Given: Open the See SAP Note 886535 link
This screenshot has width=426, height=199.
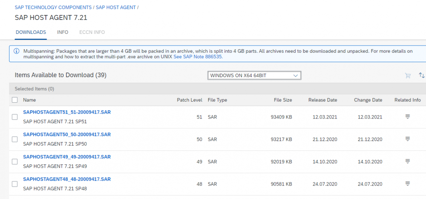Looking at the screenshot, I should coord(198,57).
